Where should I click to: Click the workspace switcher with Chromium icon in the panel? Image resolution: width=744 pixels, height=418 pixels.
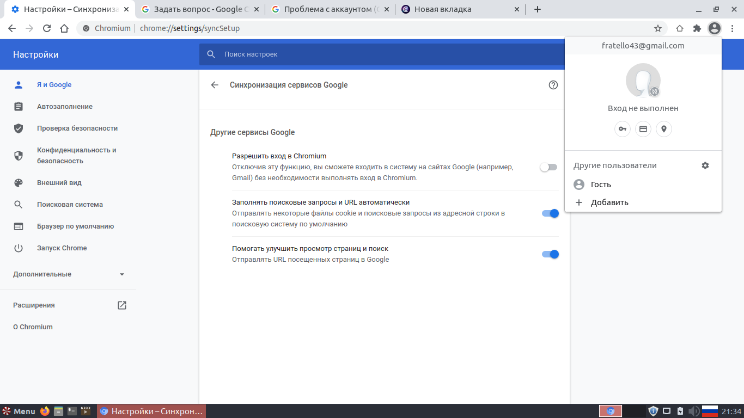(611, 411)
